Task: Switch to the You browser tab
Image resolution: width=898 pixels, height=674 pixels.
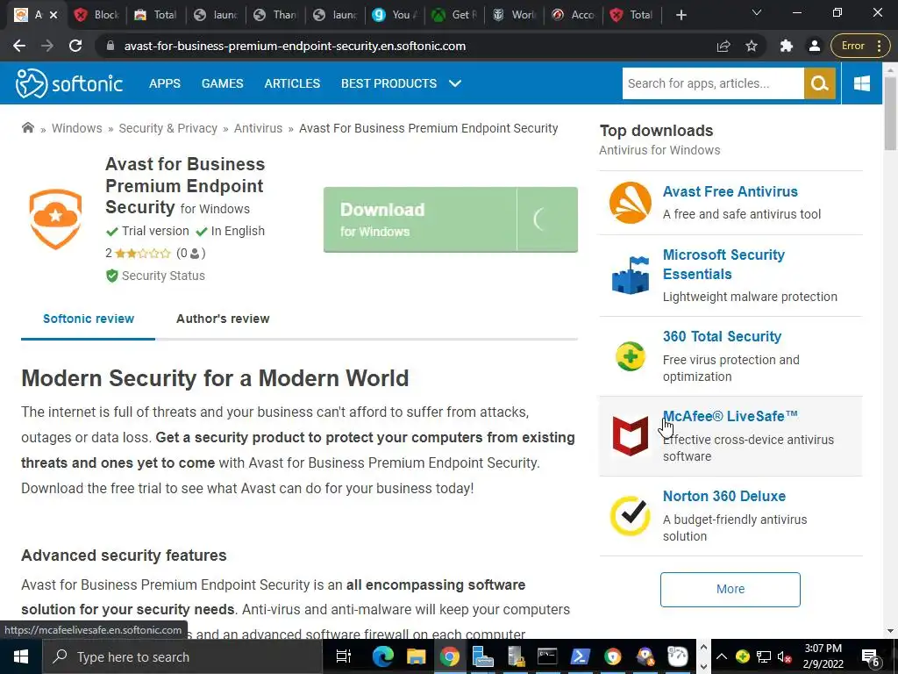Action: tap(395, 15)
